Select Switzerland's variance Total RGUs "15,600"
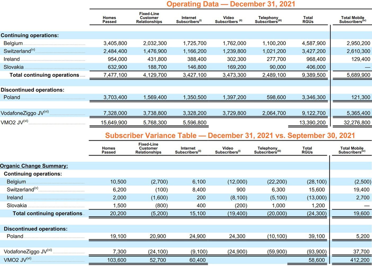The image size is (372, 266). (317, 190)
